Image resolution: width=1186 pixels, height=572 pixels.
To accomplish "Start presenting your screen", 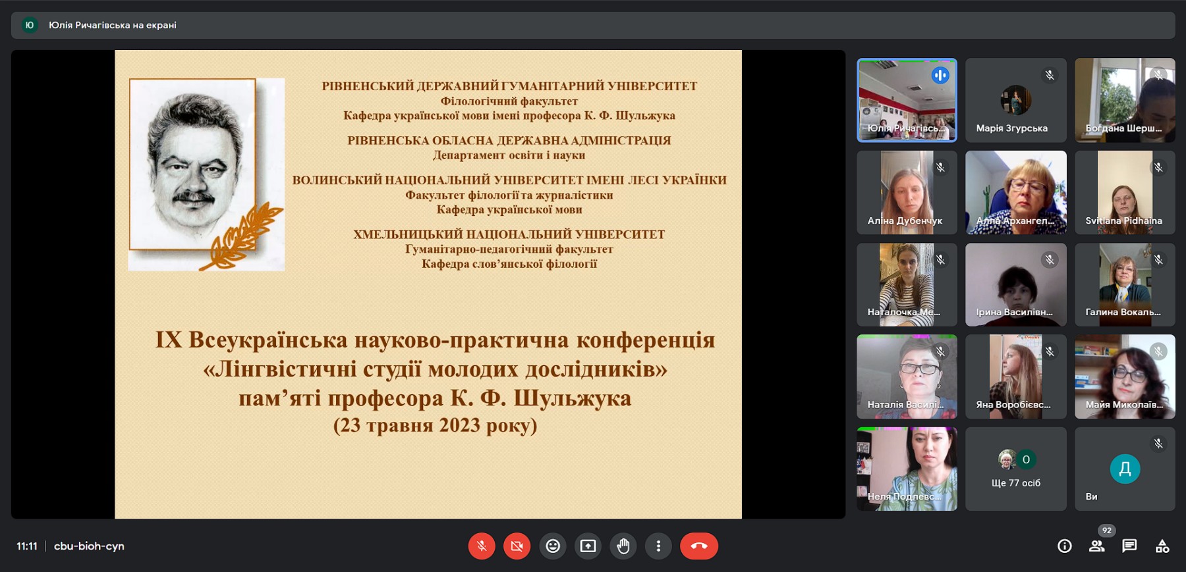I will tap(588, 546).
